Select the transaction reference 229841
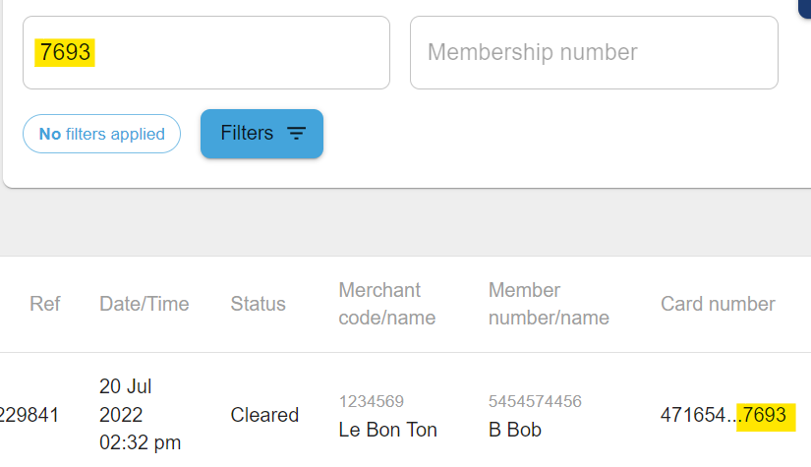The width and height of the screenshot is (811, 467). [x=29, y=415]
